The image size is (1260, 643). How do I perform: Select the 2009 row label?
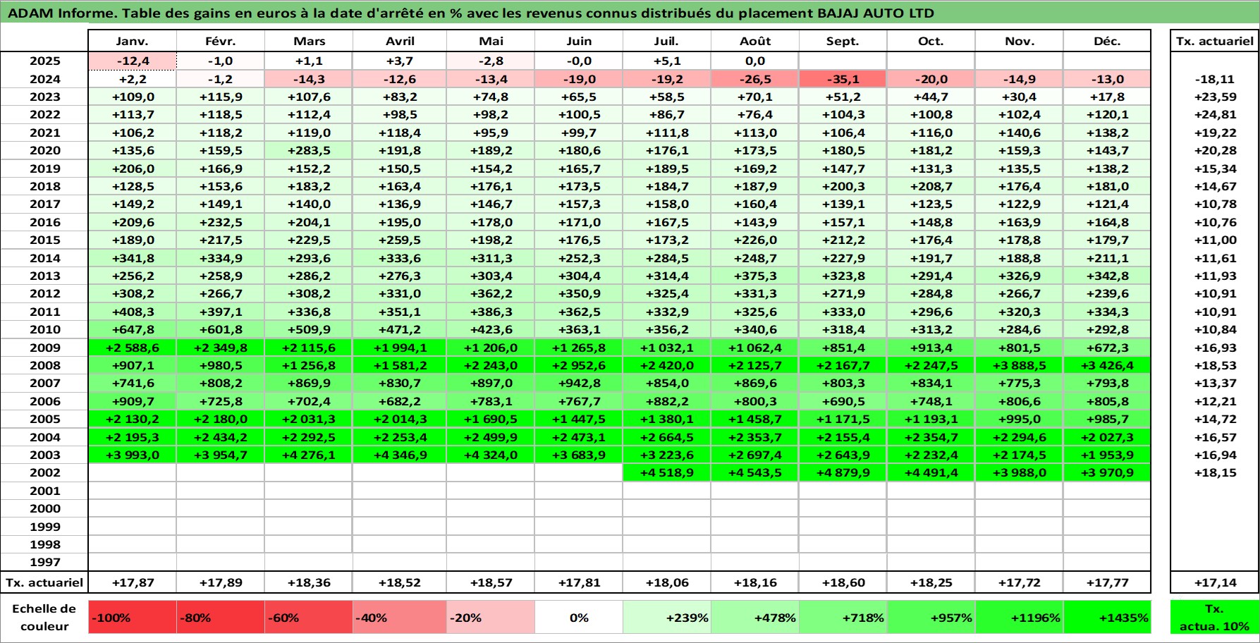(44, 348)
